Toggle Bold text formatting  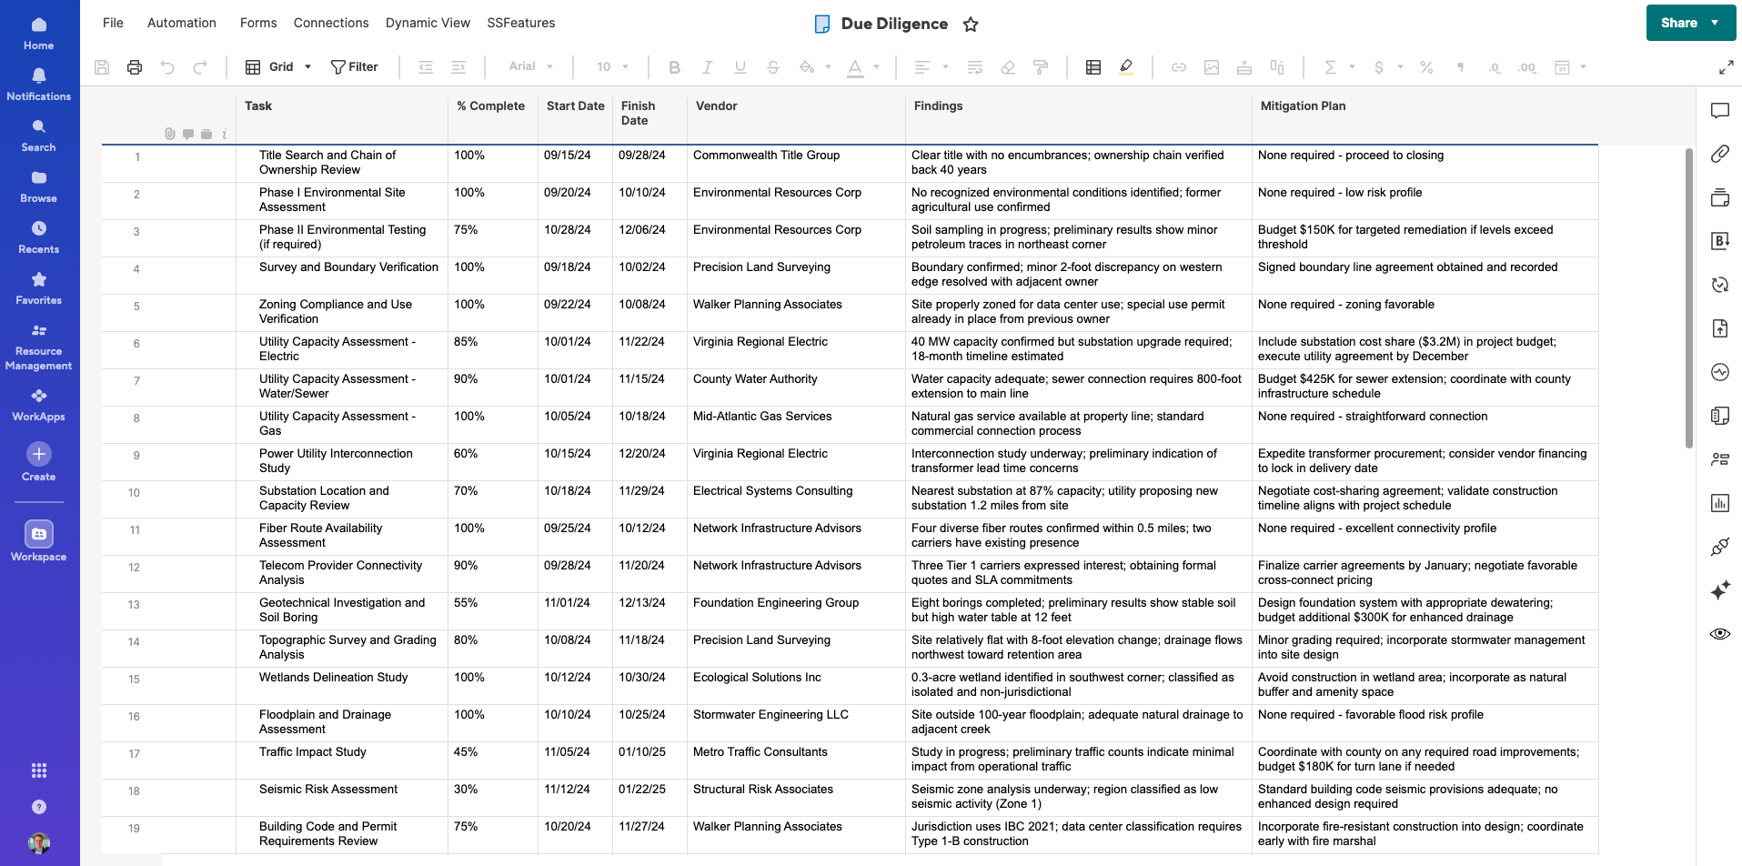(x=674, y=67)
